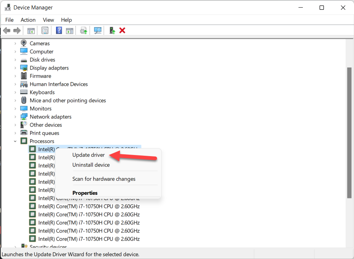Viewport: 354px width, 259px height.
Task: Collapse the Processors category
Action: pos(15,141)
